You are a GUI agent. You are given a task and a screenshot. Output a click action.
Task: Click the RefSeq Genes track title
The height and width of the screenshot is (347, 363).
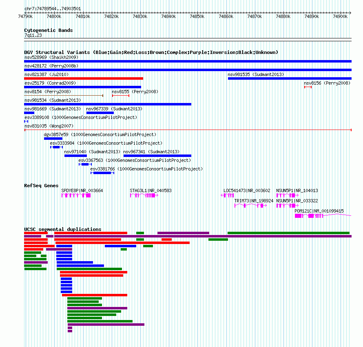41,186
